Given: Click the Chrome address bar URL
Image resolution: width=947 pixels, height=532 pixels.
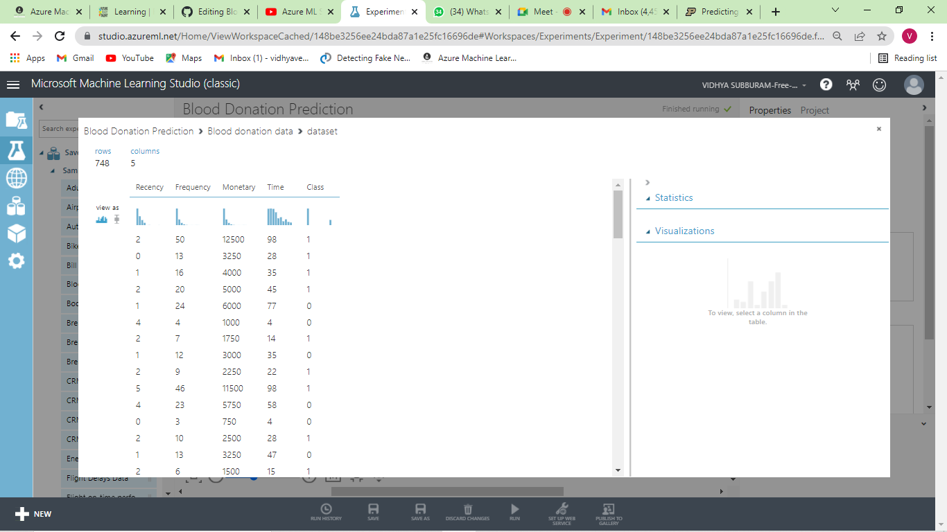Looking at the screenshot, I should tap(461, 36).
